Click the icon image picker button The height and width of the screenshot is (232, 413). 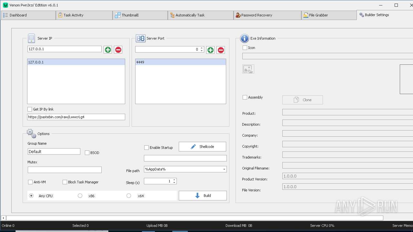tap(248, 69)
